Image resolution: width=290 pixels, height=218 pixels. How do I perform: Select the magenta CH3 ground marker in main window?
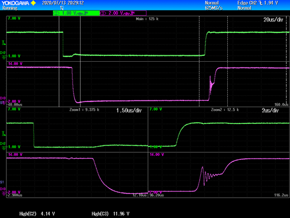point(3,100)
